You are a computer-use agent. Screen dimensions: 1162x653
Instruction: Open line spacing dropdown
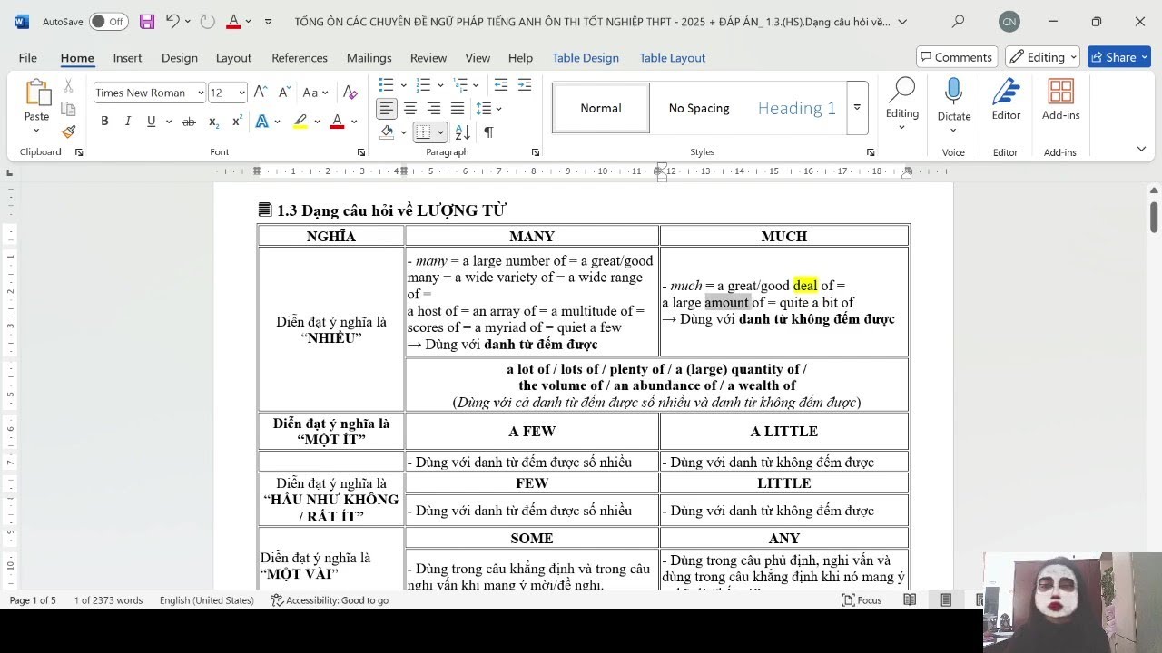(488, 109)
